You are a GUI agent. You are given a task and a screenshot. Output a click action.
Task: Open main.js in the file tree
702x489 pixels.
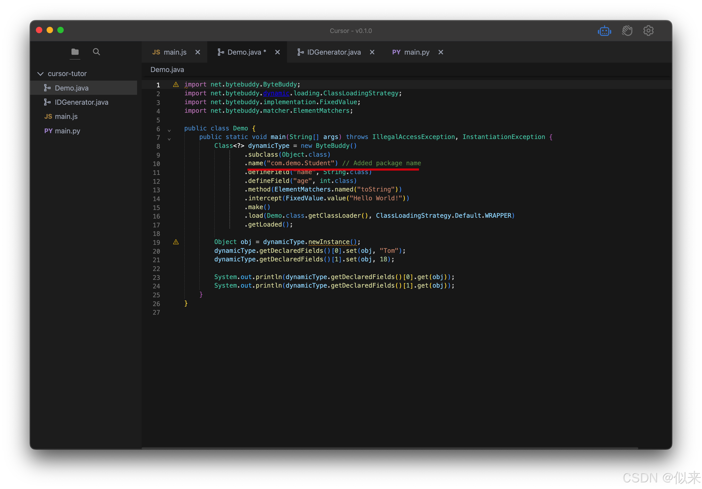66,116
